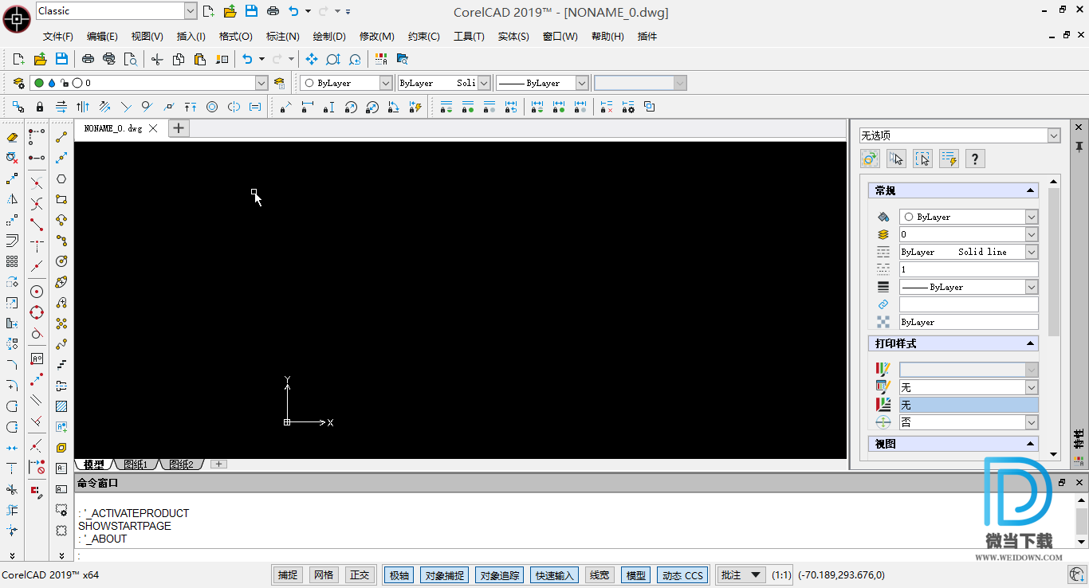The image size is (1089, 588).
Task: Collapse the 常规 section in properties
Action: click(1031, 191)
